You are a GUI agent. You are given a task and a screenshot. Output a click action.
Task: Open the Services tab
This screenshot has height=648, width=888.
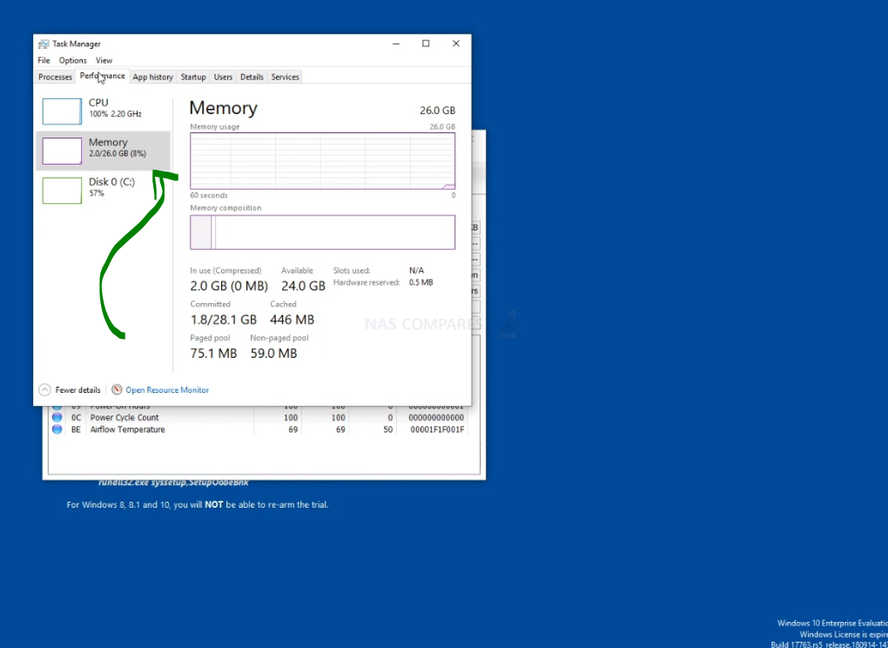point(285,77)
